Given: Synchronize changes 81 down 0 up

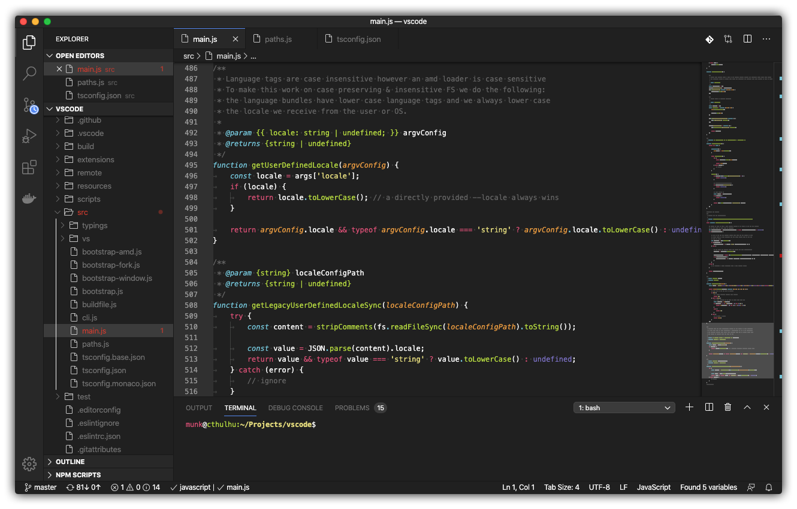Looking at the screenshot, I should pyautogui.click(x=83, y=487).
